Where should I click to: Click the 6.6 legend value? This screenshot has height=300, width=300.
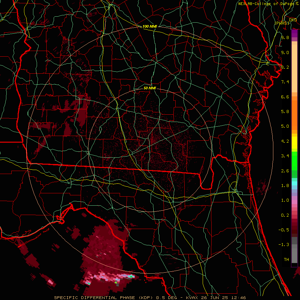(285, 97)
